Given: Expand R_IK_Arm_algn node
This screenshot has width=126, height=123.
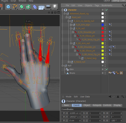Looking at the screenshot, I should point(71,25).
